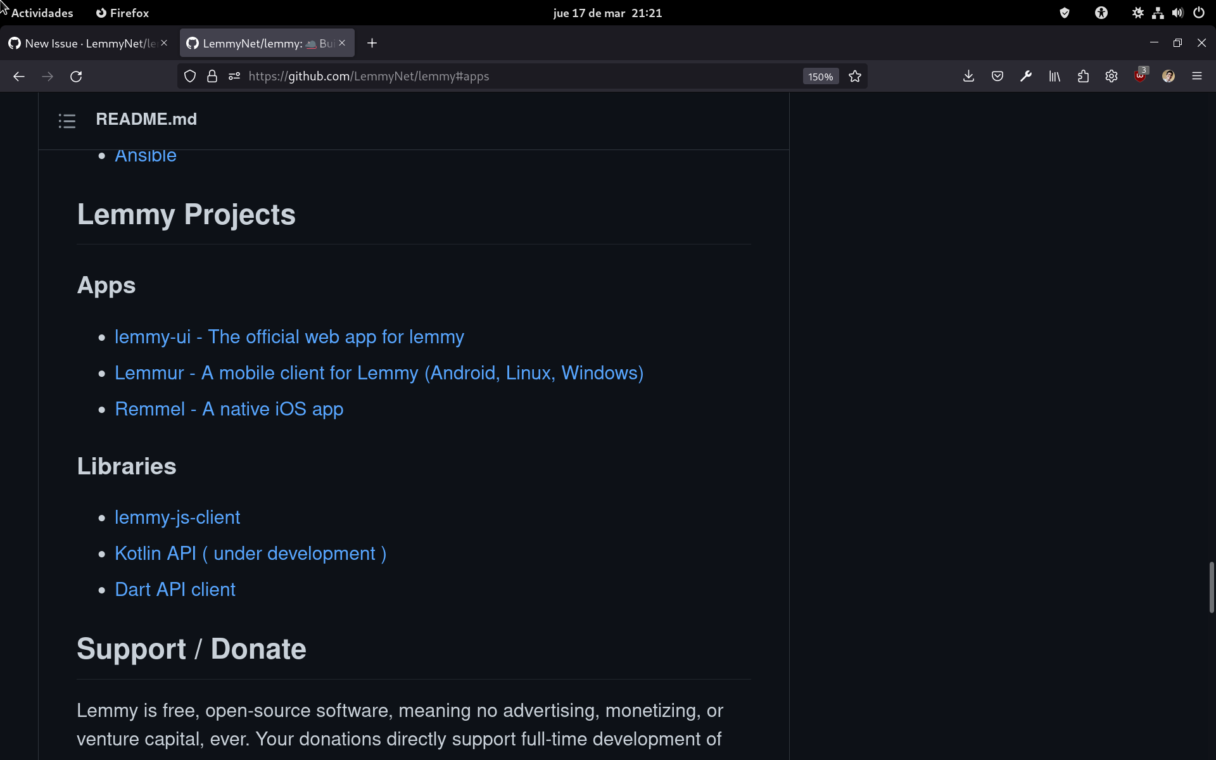Open the lemmy-js-client link
The image size is (1216, 760).
tap(177, 517)
